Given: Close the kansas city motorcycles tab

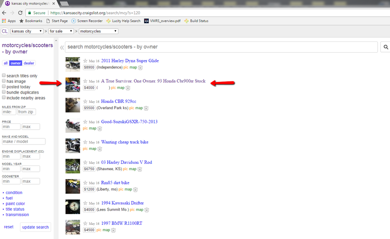Looking at the screenshot, I should (54, 3).
